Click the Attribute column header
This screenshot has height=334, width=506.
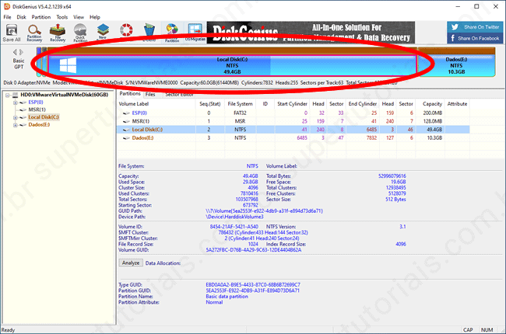[457, 104]
